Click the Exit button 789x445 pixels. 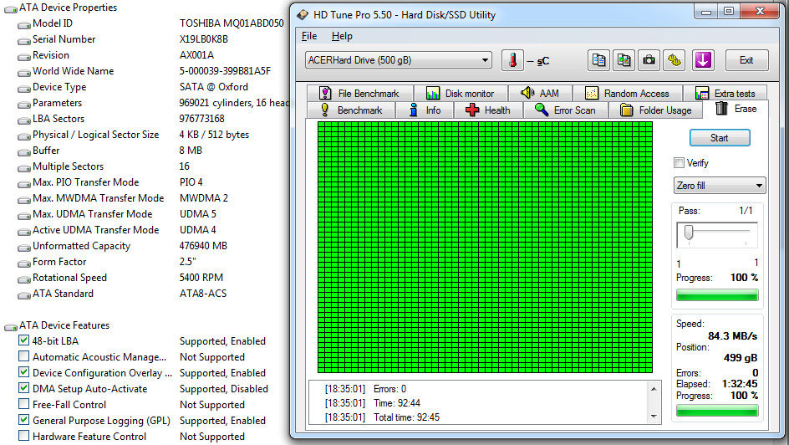746,60
